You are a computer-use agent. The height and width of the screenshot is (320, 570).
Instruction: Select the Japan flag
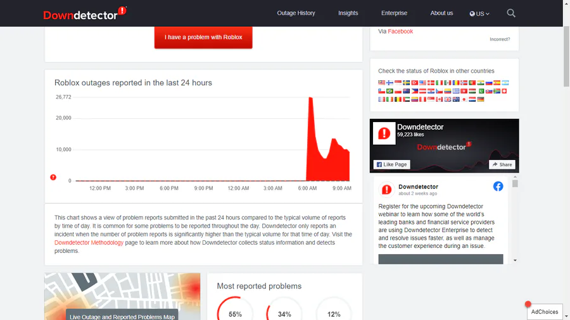click(464, 99)
